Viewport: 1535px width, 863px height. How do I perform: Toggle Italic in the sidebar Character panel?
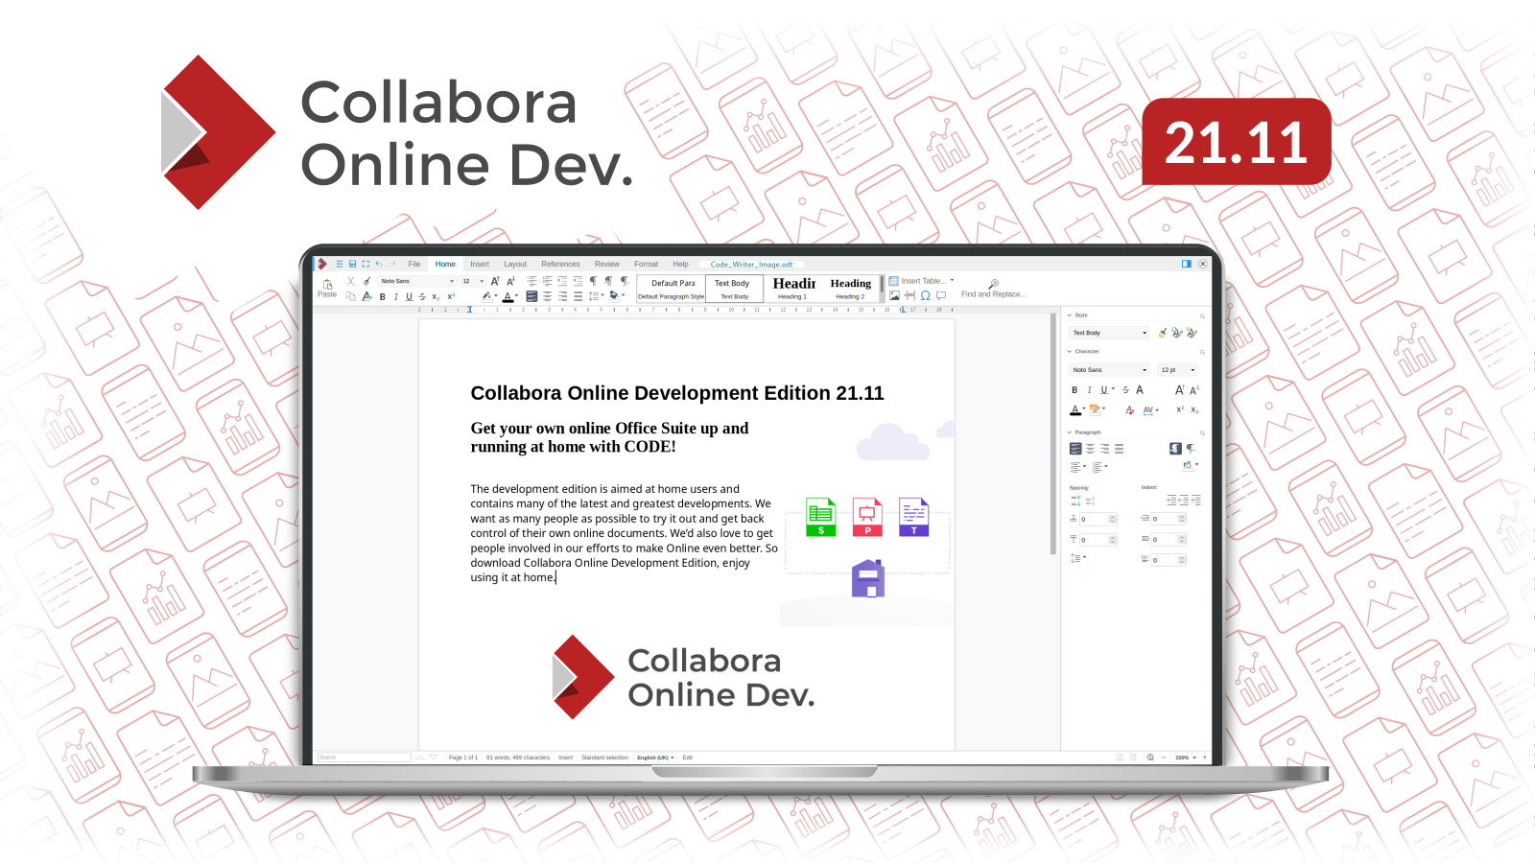(x=1089, y=390)
